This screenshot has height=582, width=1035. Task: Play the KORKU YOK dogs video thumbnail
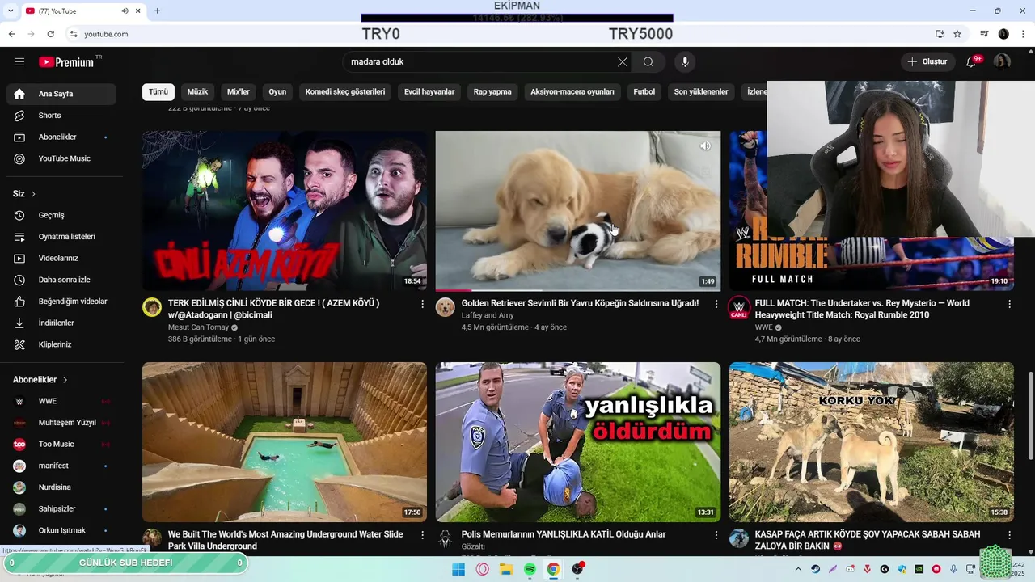(872, 442)
